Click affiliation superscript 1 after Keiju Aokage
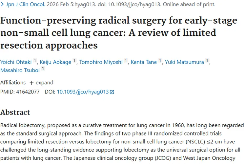This screenshot has width=246, height=164. click(75, 60)
